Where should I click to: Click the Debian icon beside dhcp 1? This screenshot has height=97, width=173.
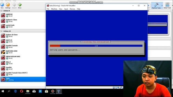point(3,63)
